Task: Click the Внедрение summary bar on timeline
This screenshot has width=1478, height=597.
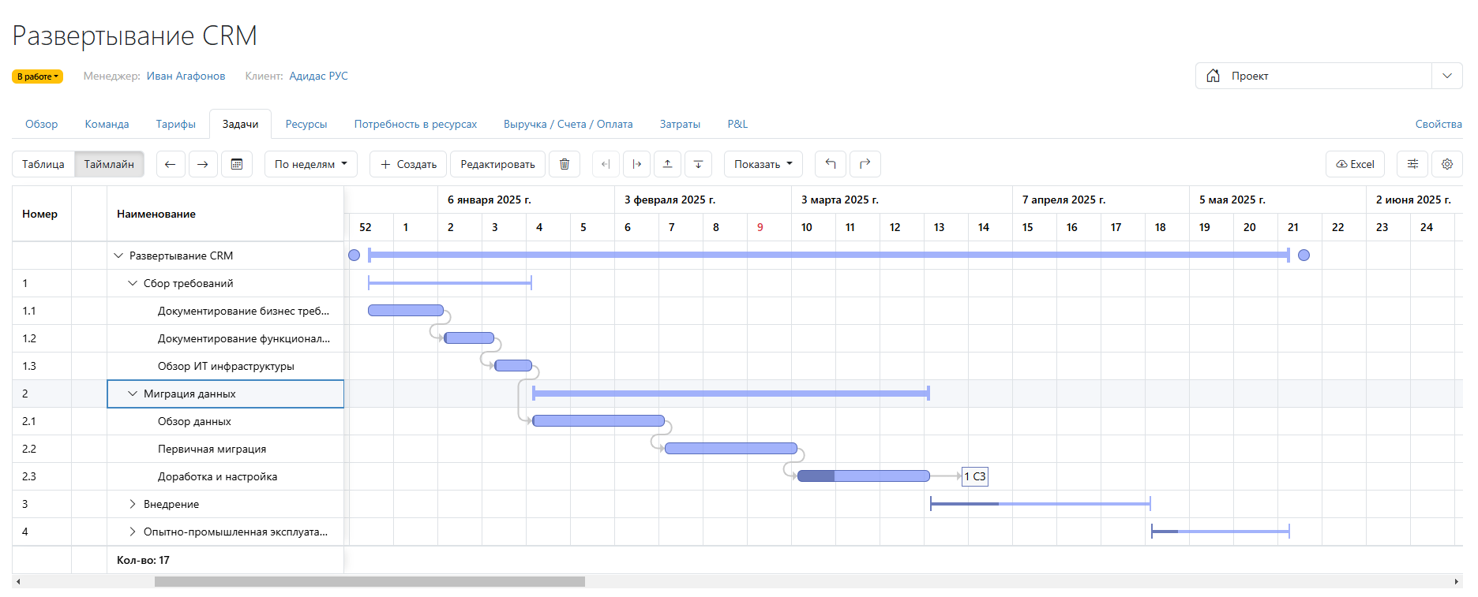Action: tap(1041, 503)
